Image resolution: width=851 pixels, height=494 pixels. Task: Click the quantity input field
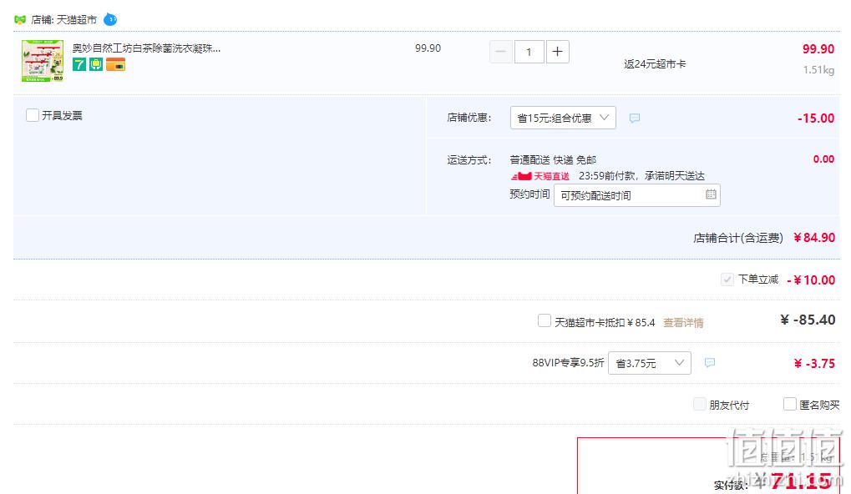point(529,52)
